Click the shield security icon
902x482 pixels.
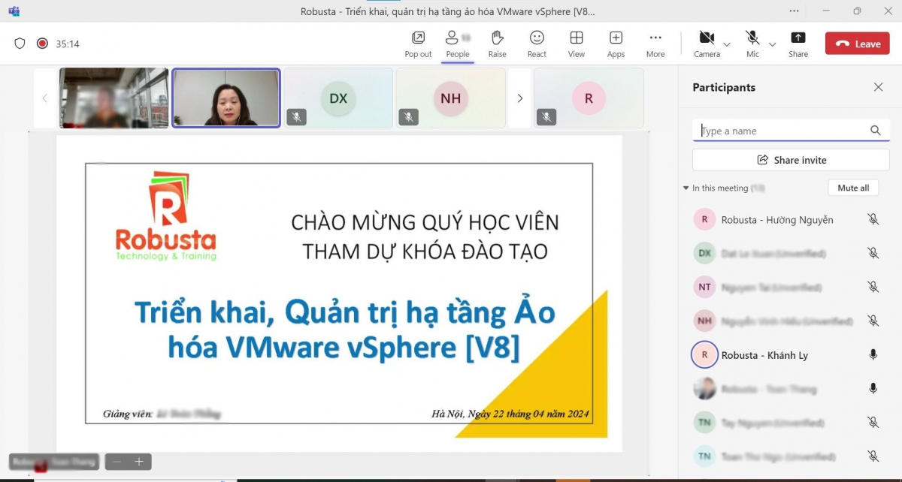pos(20,44)
